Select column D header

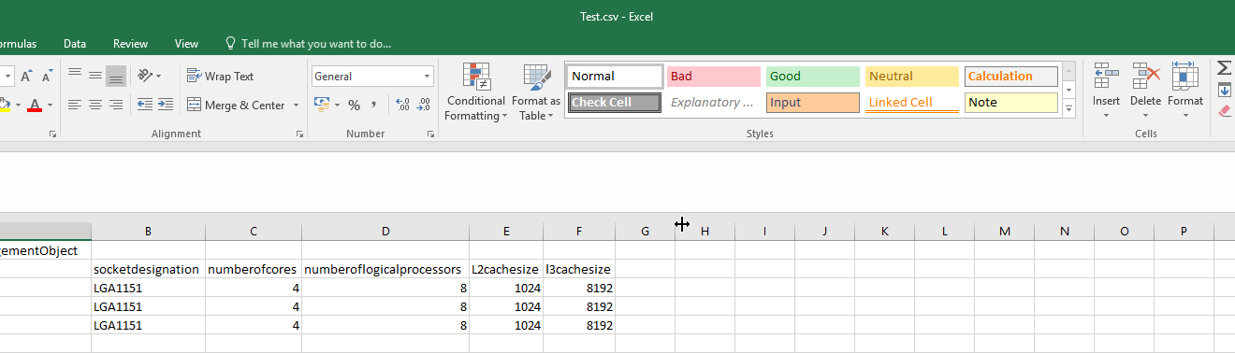[x=385, y=231]
